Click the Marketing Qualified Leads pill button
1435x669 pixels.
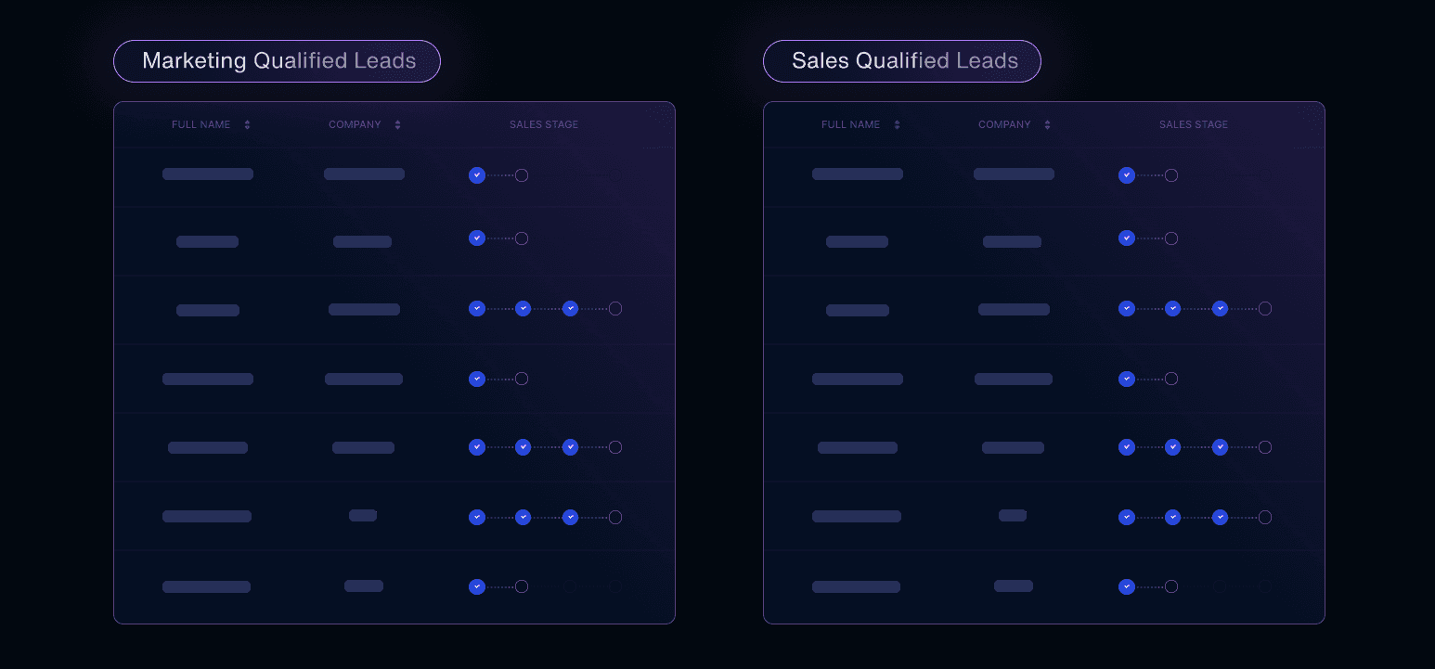(277, 61)
